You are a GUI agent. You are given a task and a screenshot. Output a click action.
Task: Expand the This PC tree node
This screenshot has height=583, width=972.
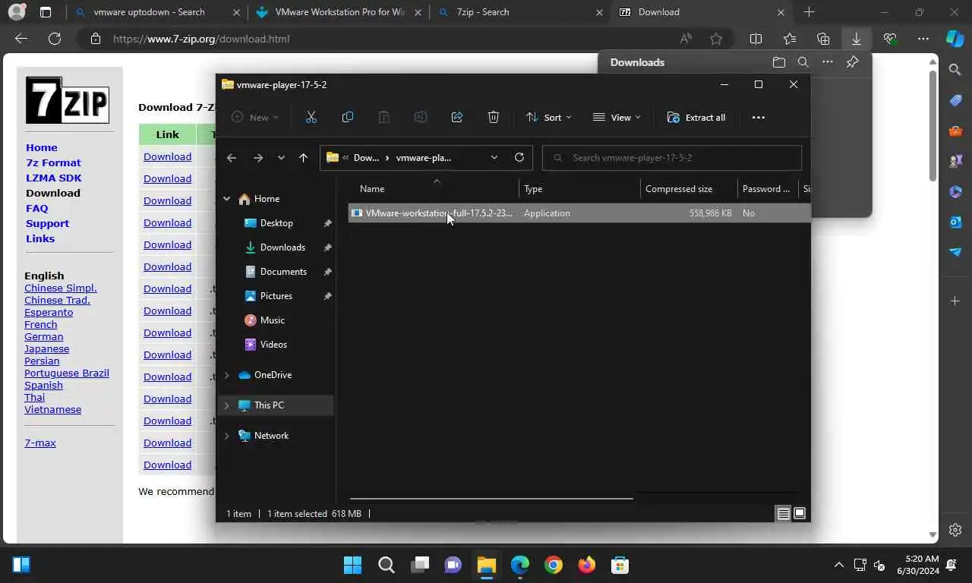coord(226,405)
